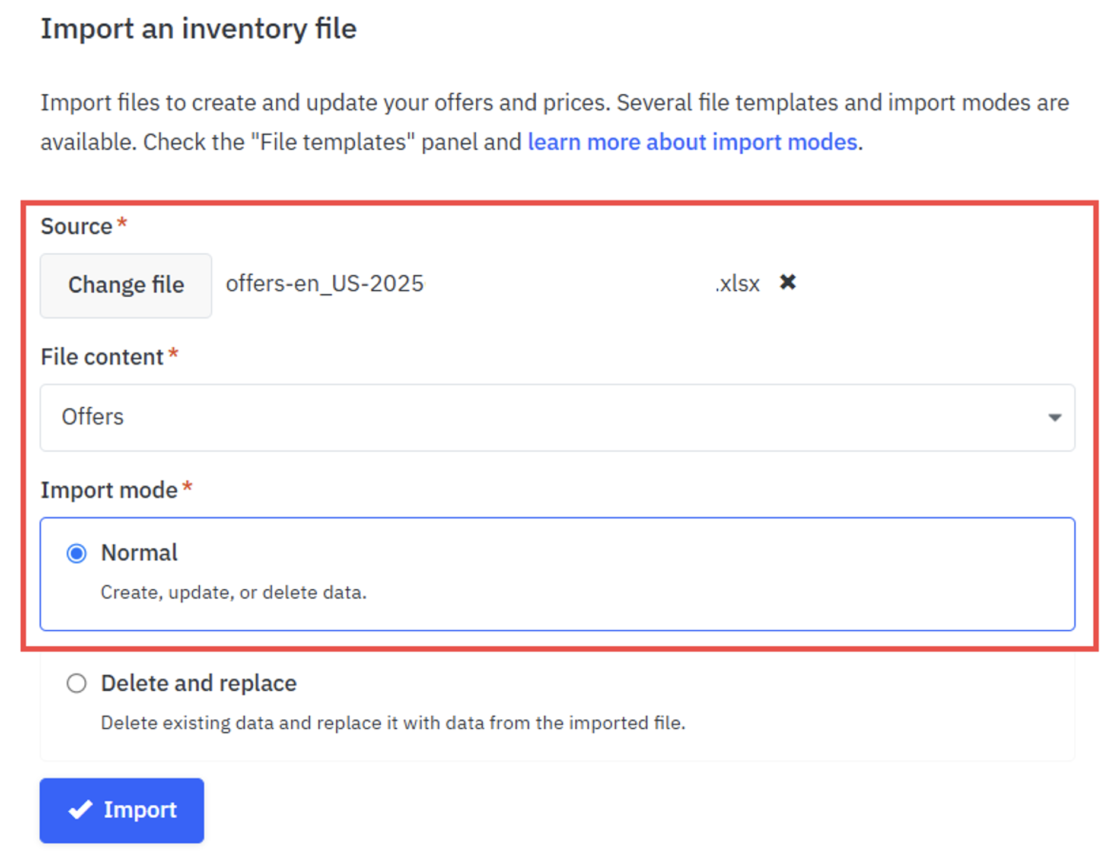Open the File content dropdown showing Offers
The height and width of the screenshot is (851, 1108).
pyautogui.click(x=557, y=417)
